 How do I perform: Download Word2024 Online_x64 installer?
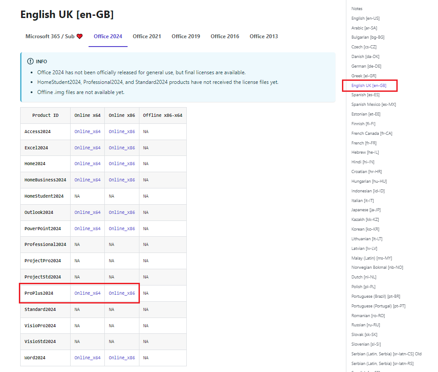click(x=87, y=358)
